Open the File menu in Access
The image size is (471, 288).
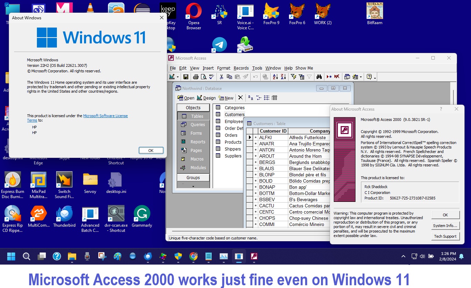click(x=173, y=68)
